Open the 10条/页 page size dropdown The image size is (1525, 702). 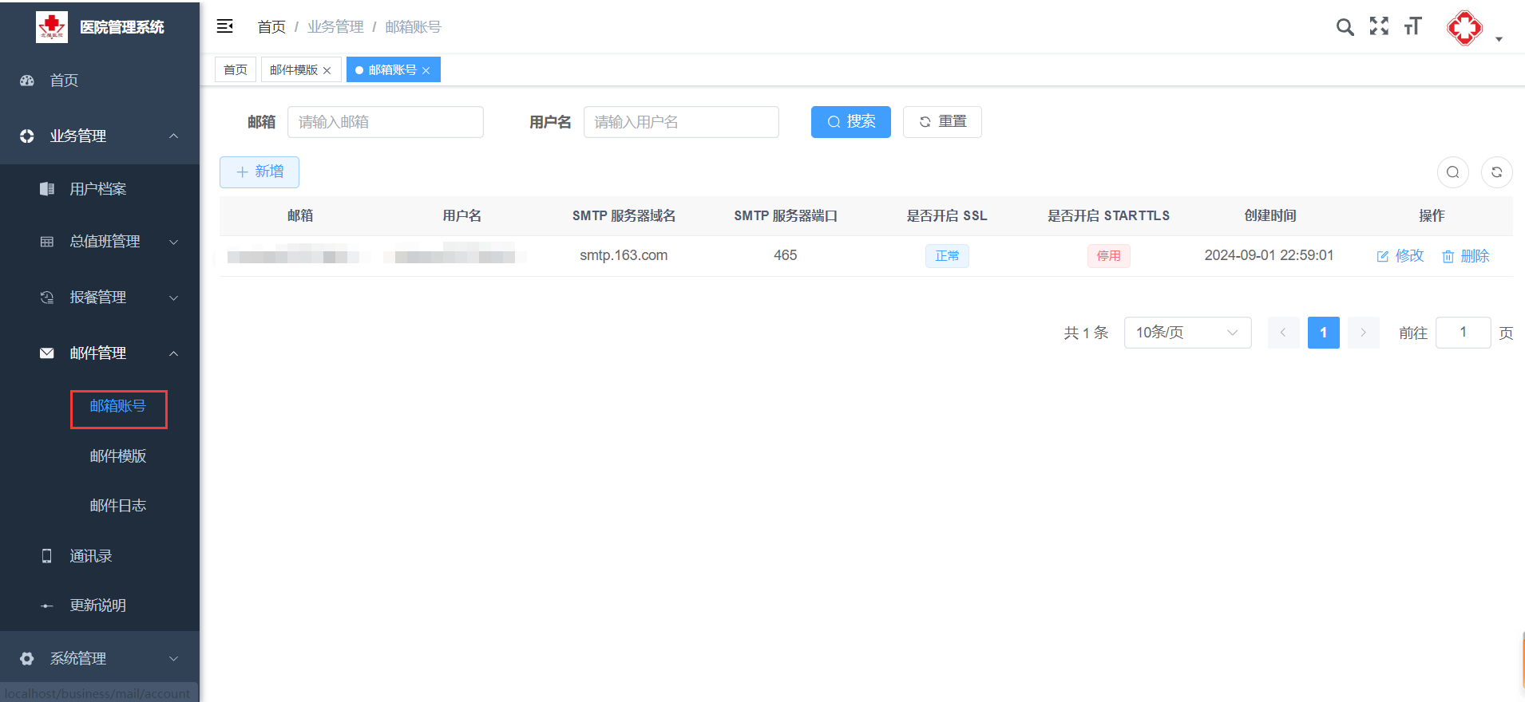click(1186, 333)
